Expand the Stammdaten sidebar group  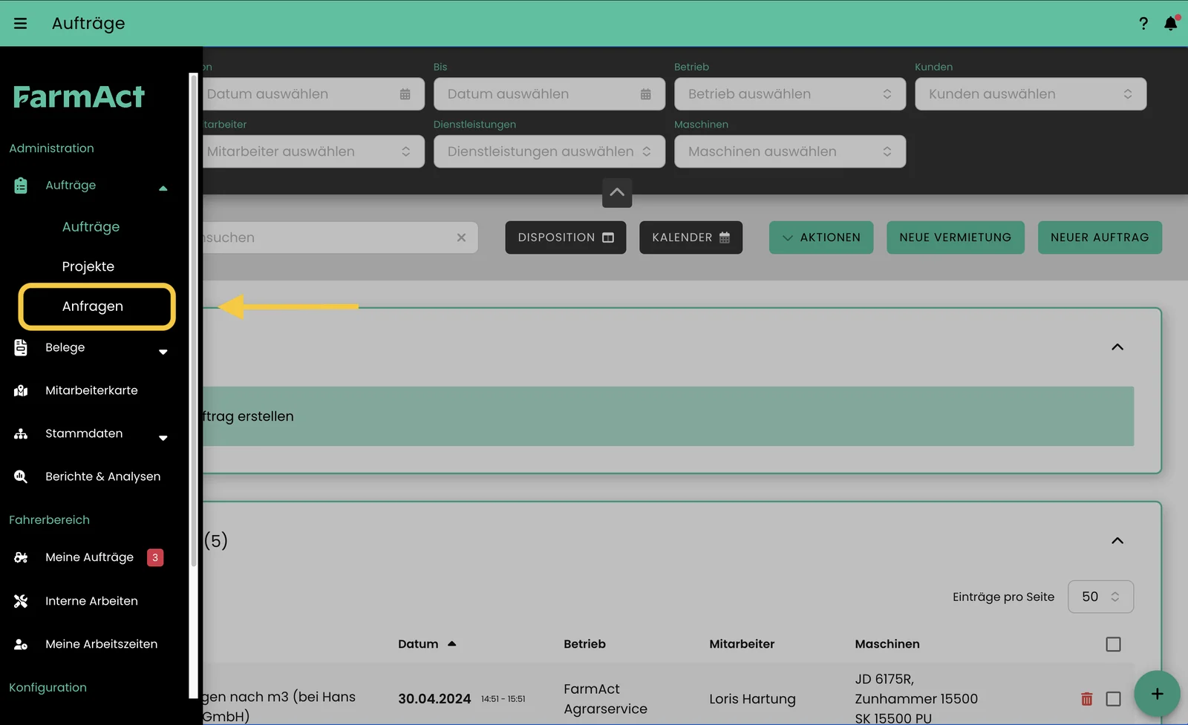point(163,438)
